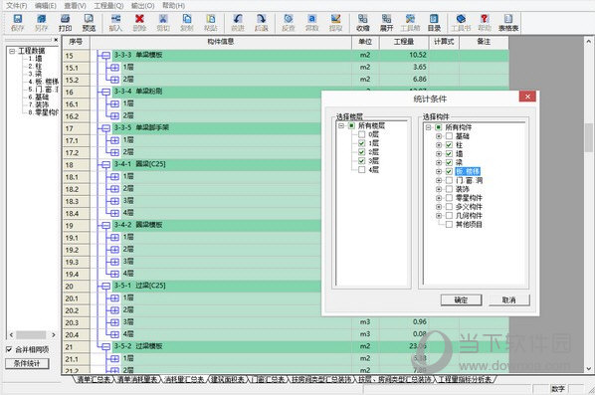This screenshot has height=395, width=595.
Task: Open the 编辑(E) menu
Action: pos(46,5)
